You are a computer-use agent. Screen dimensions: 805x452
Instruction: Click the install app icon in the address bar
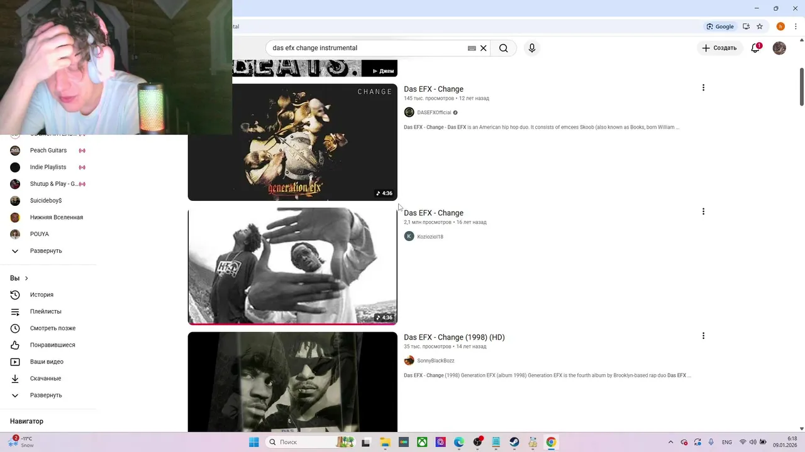746,26
